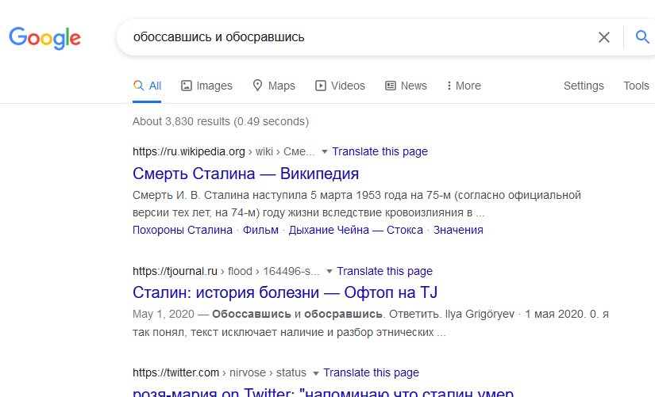Click the News tab newspaper icon
Image resolution: width=655 pixels, height=397 pixels.
pos(391,86)
